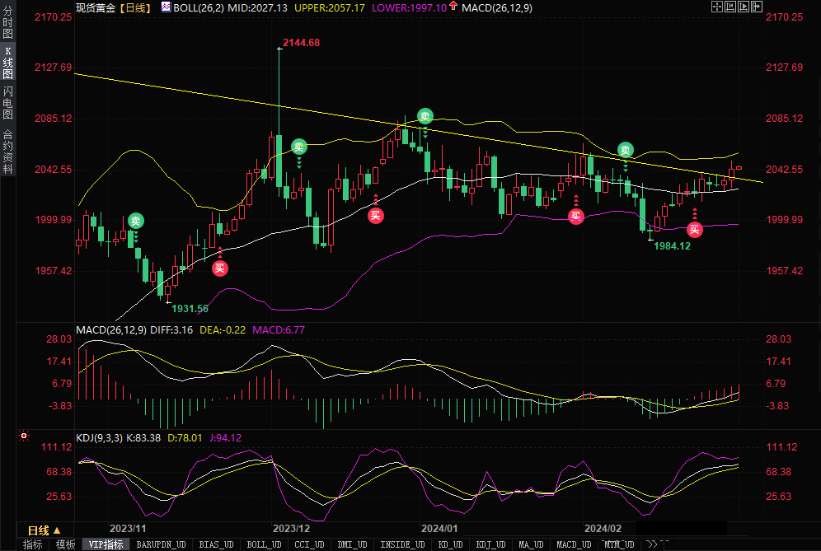Switch to the 模板 bottom tab

[x=65, y=544]
